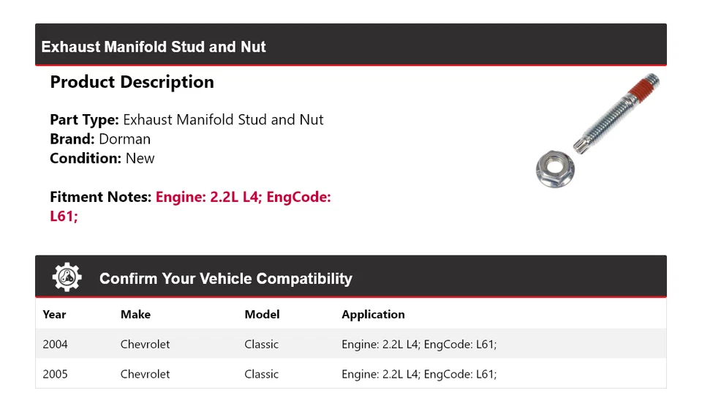Click the Product Description heading
Image resolution: width=702 pixels, height=412 pixels.
[132, 82]
